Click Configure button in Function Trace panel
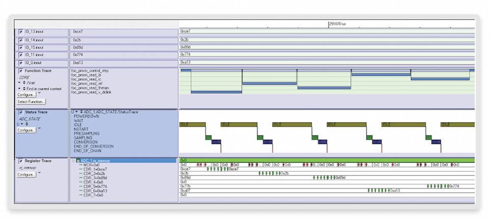The width and height of the screenshot is (489, 221). (x=26, y=95)
